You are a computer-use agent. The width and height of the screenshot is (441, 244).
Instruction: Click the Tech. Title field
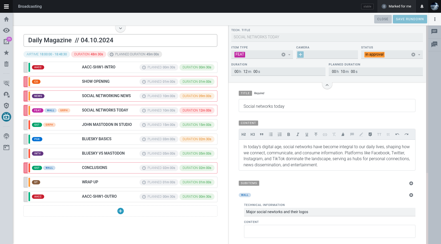(327, 37)
